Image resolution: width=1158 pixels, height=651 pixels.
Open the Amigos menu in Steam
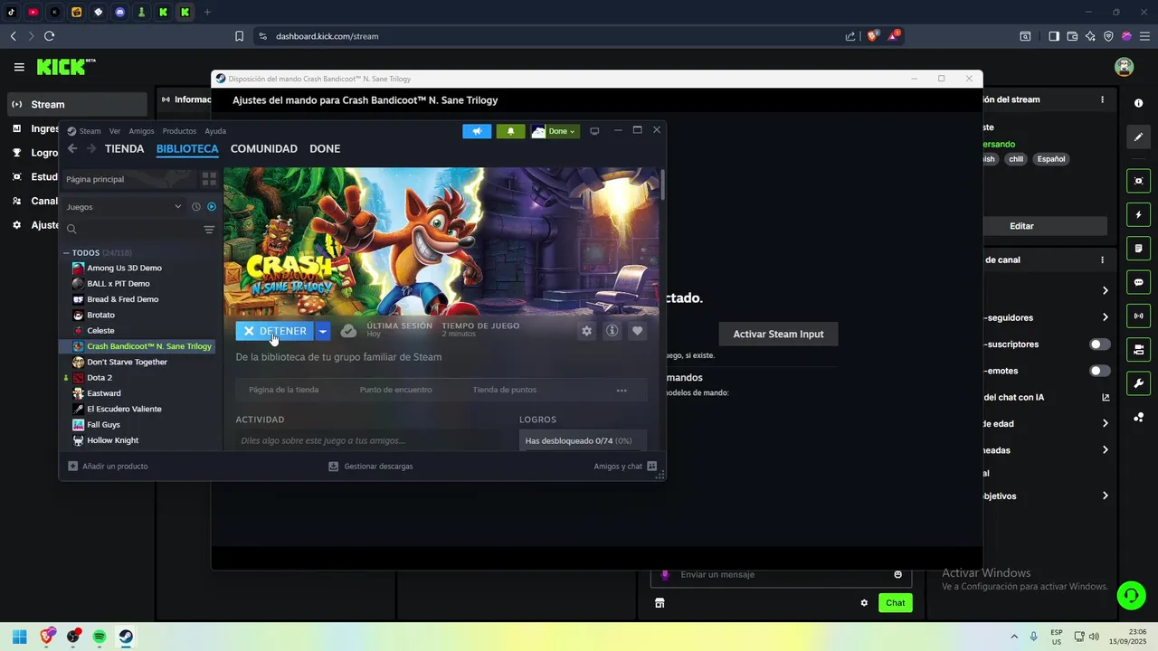141,131
